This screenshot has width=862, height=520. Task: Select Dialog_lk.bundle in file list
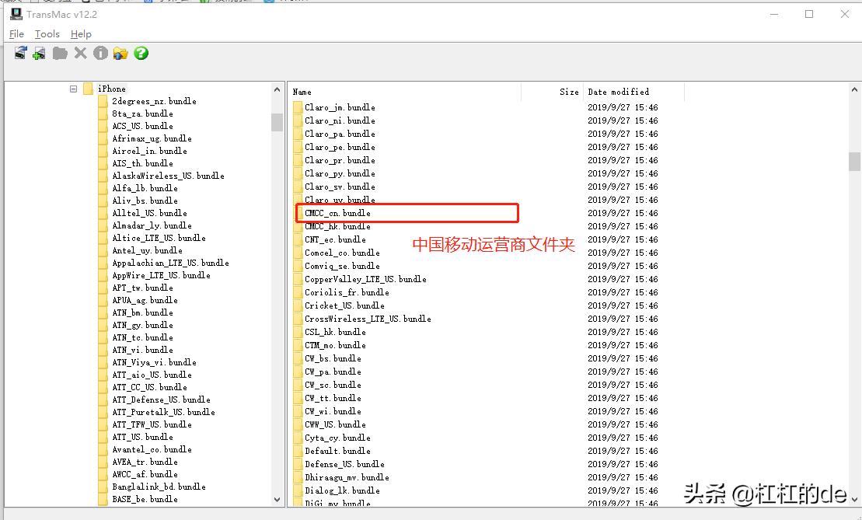[342, 490]
